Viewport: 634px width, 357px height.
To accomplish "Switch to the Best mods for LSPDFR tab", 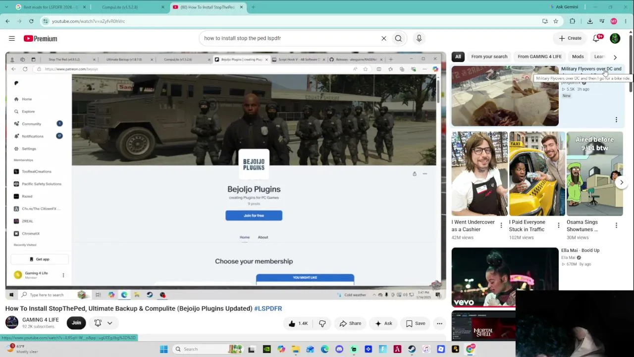I will 51,7.
